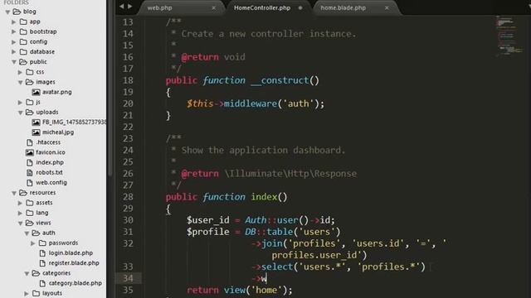Click unsaved dot on HomeController.php tab
This screenshot has width=531, height=298.
pos(300,7)
